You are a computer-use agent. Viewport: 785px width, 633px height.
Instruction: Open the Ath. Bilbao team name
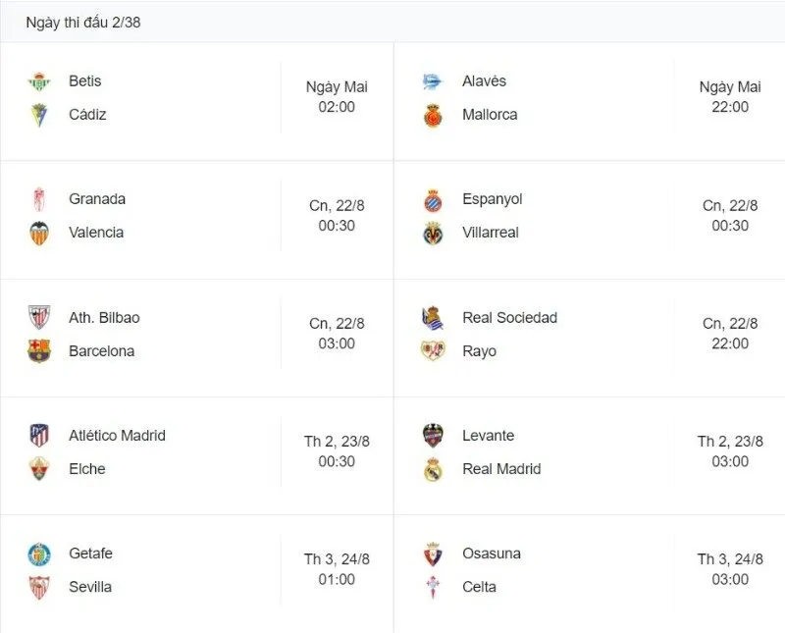(104, 318)
